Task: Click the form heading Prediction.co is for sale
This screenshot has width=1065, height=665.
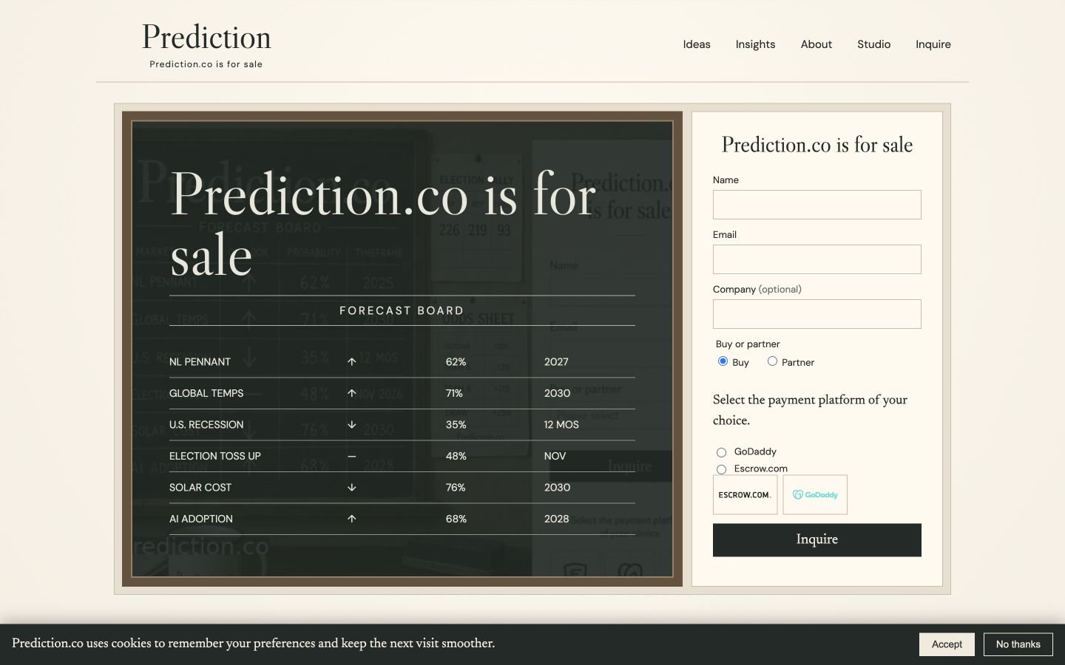Action: [x=816, y=145]
